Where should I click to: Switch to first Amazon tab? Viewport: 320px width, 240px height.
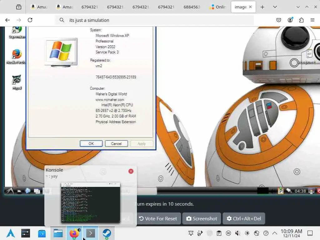pyautogui.click(x=38, y=7)
